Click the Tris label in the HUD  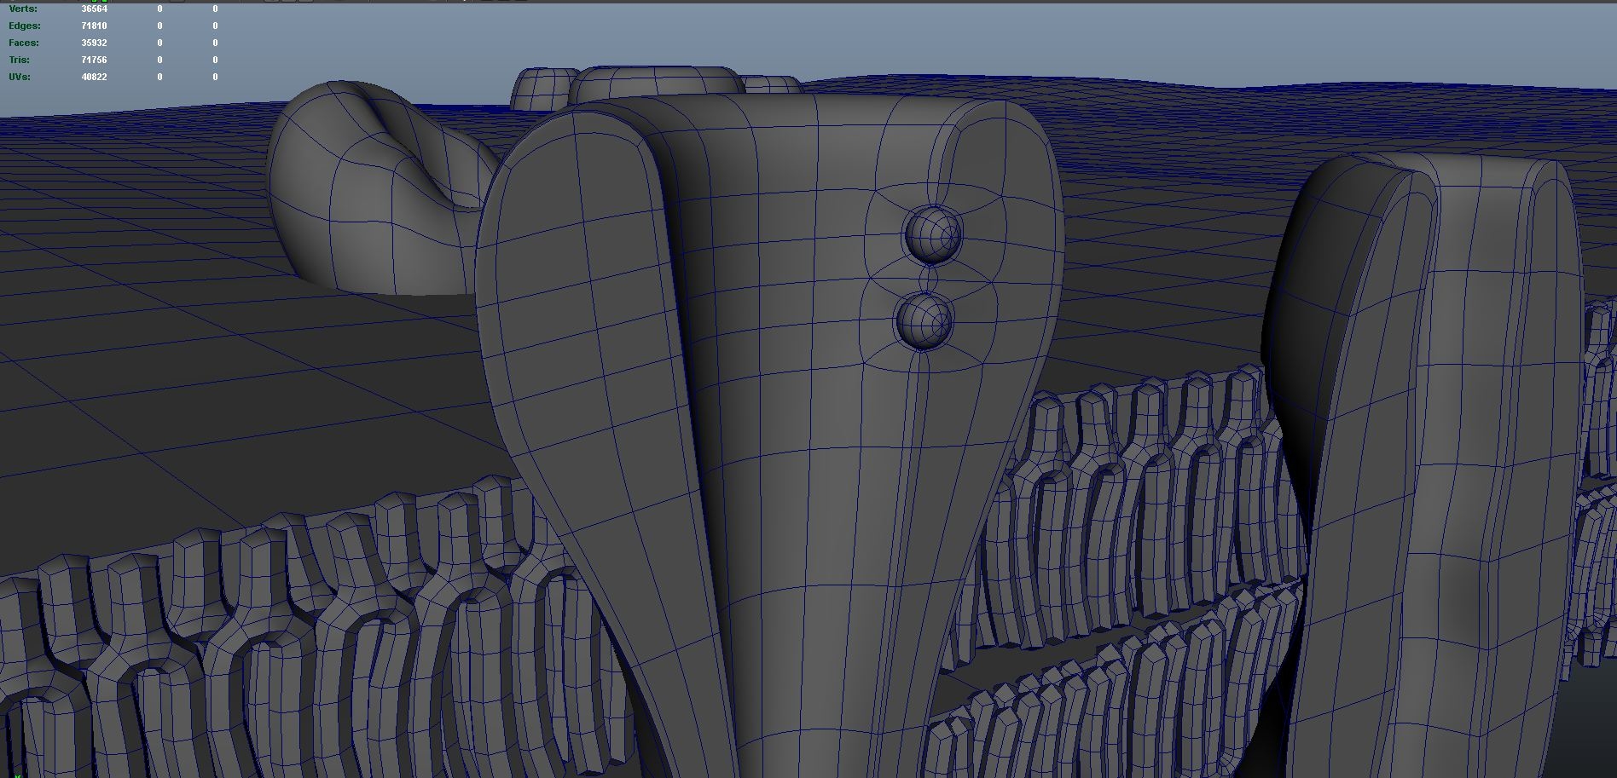pos(19,60)
